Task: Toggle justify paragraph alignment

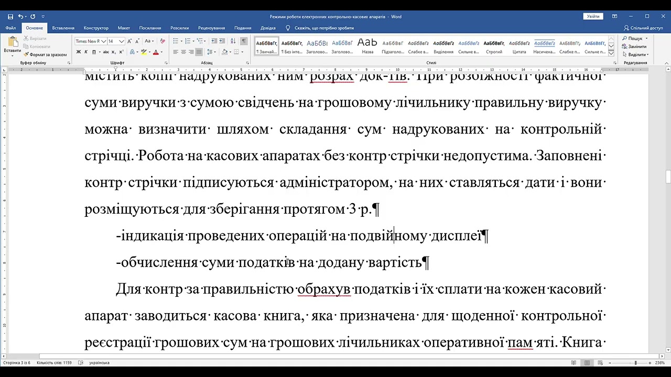Action: 199,52
